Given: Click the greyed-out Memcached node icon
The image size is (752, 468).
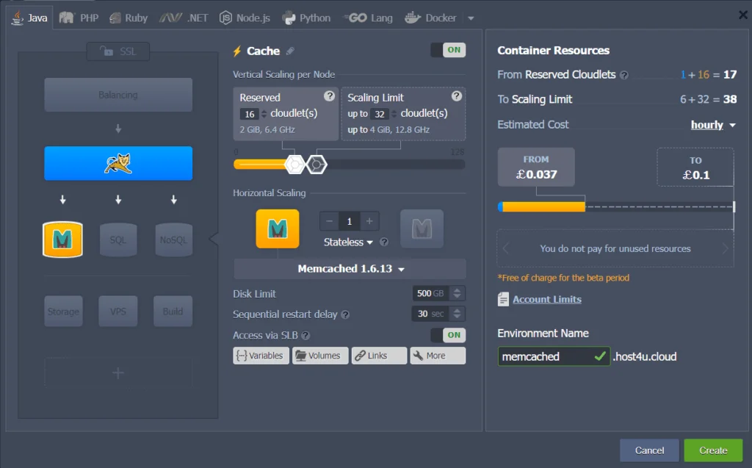Looking at the screenshot, I should [422, 228].
